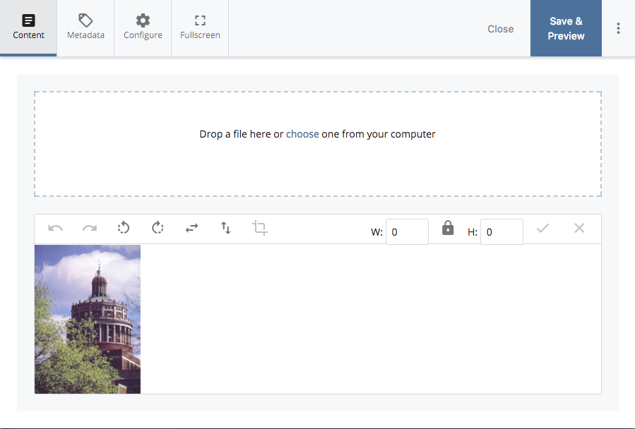Flip image vertically
This screenshot has height=429, width=635.
225,228
